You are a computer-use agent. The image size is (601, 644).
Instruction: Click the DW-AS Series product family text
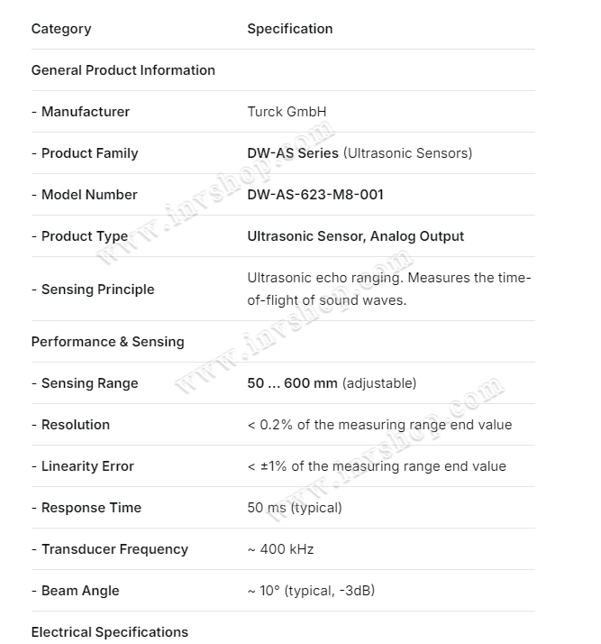tap(293, 153)
